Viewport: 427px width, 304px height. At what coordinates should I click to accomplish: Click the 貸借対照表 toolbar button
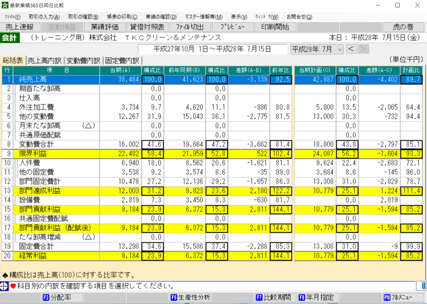147,27
